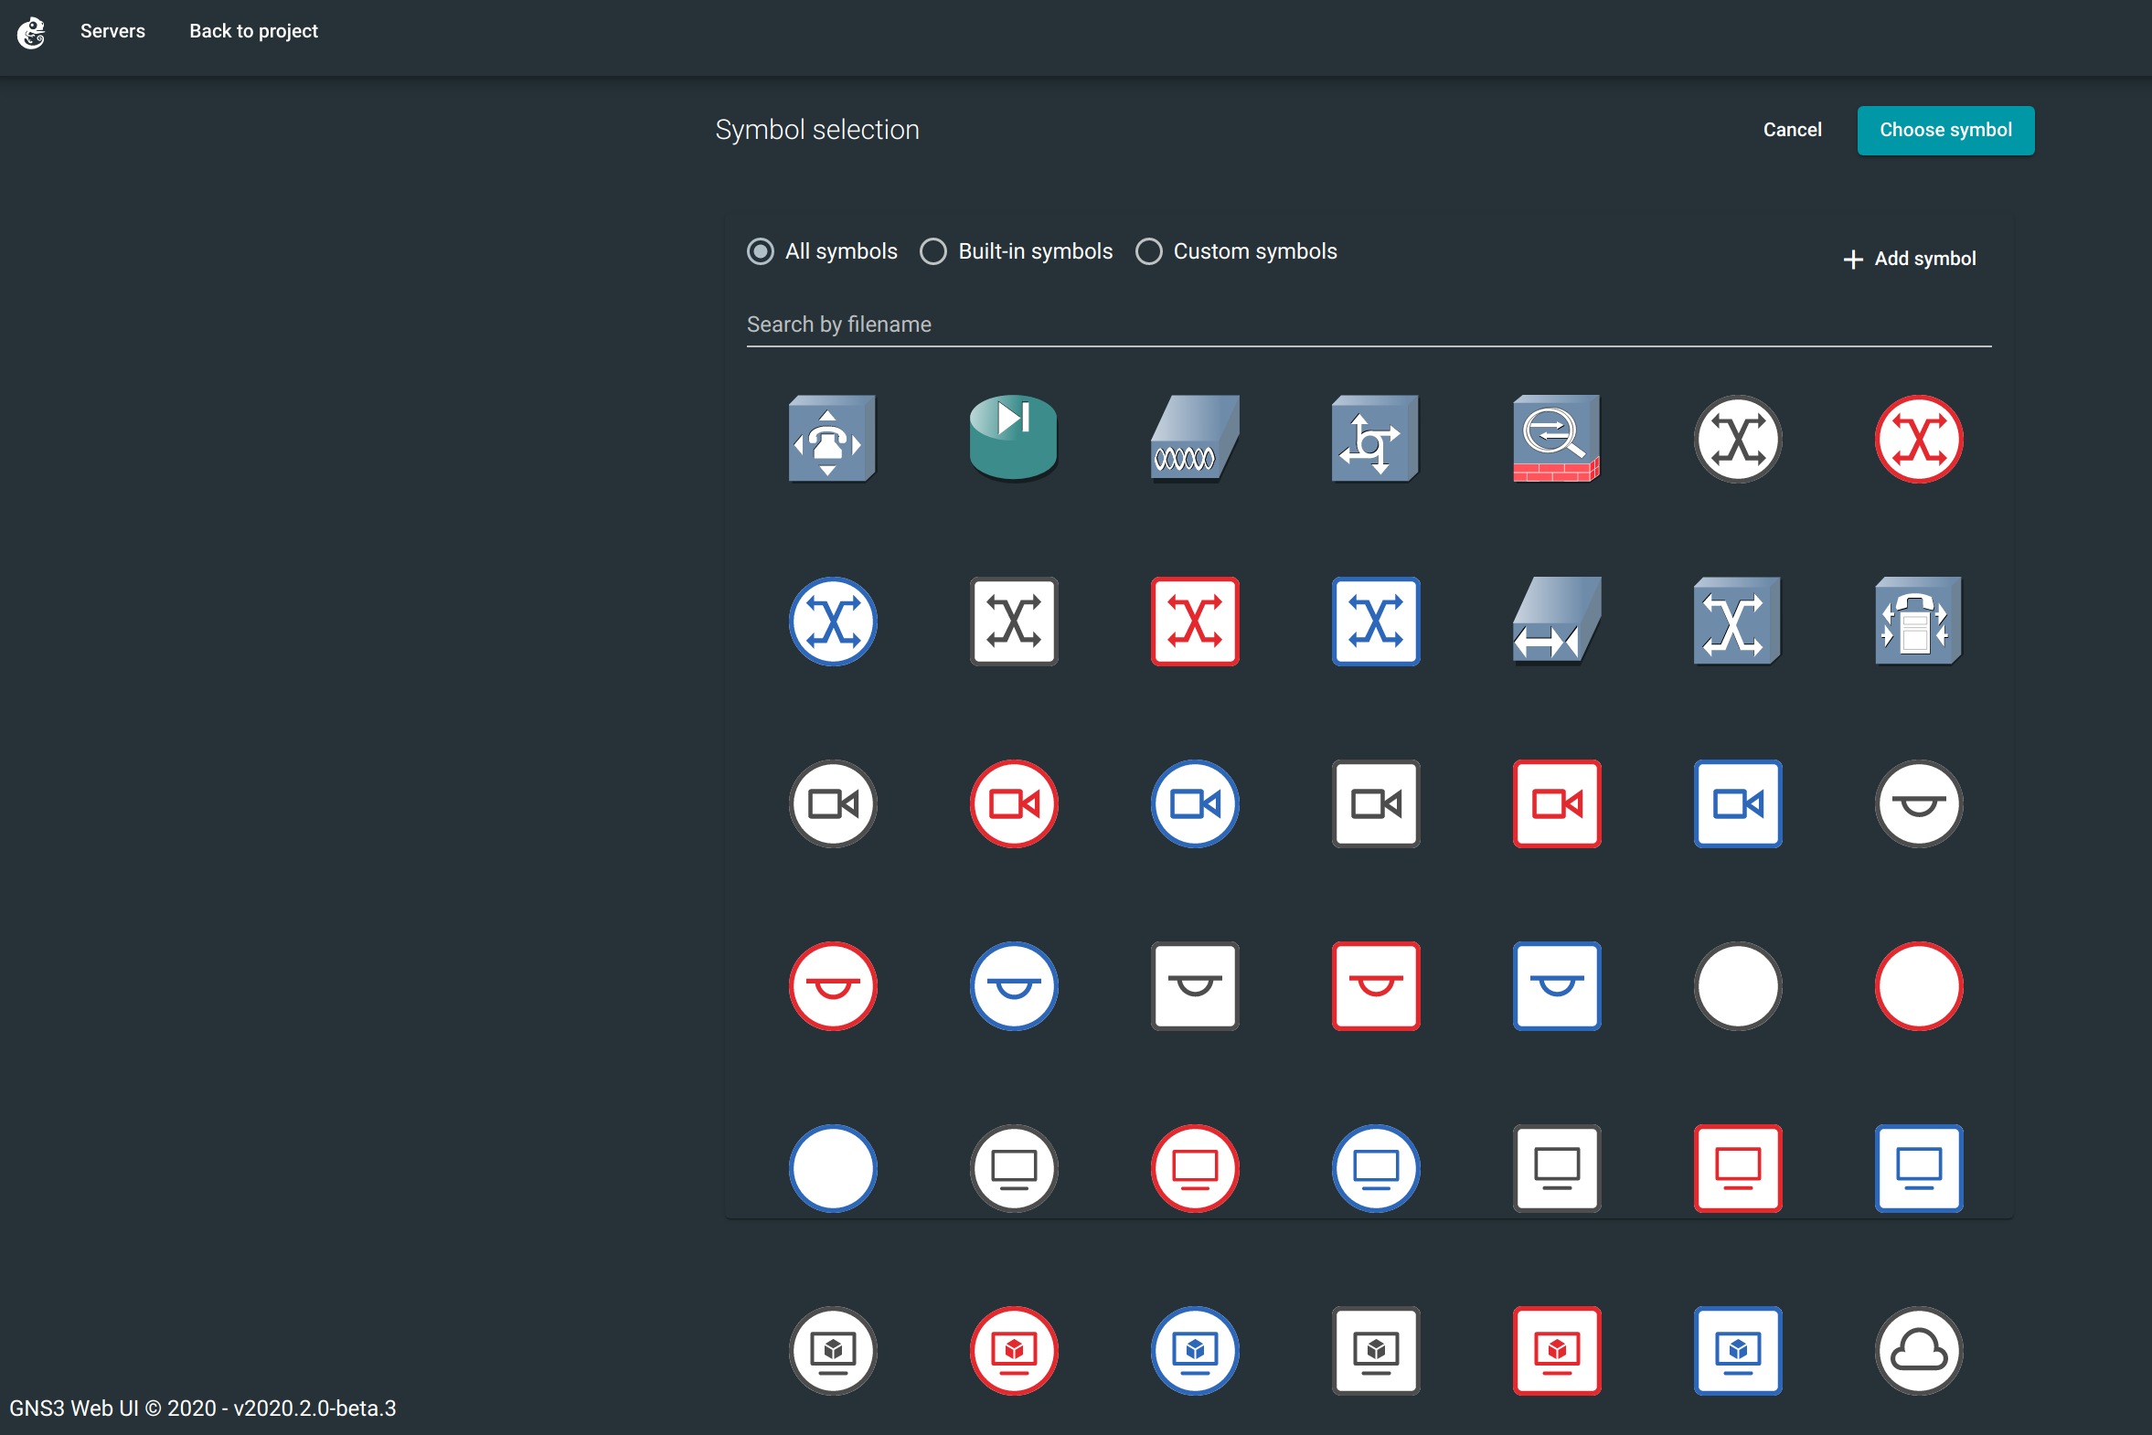The image size is (2152, 1435).
Task: Navigate Back to project
Action: pos(252,30)
